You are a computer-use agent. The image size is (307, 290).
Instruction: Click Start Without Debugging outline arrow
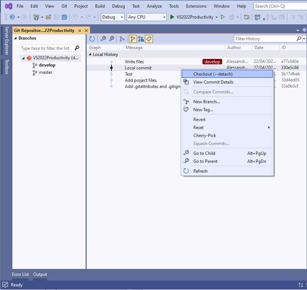223,17
